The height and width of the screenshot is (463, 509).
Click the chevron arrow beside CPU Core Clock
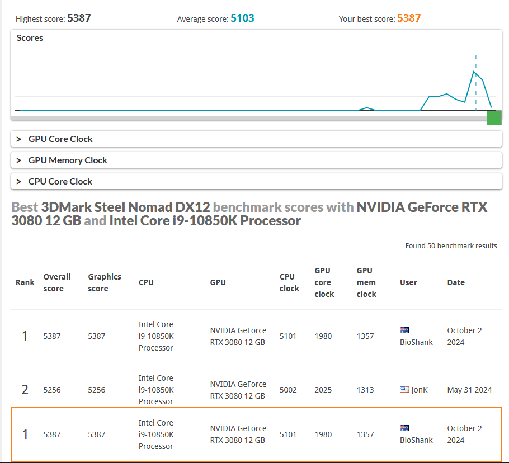click(x=19, y=181)
